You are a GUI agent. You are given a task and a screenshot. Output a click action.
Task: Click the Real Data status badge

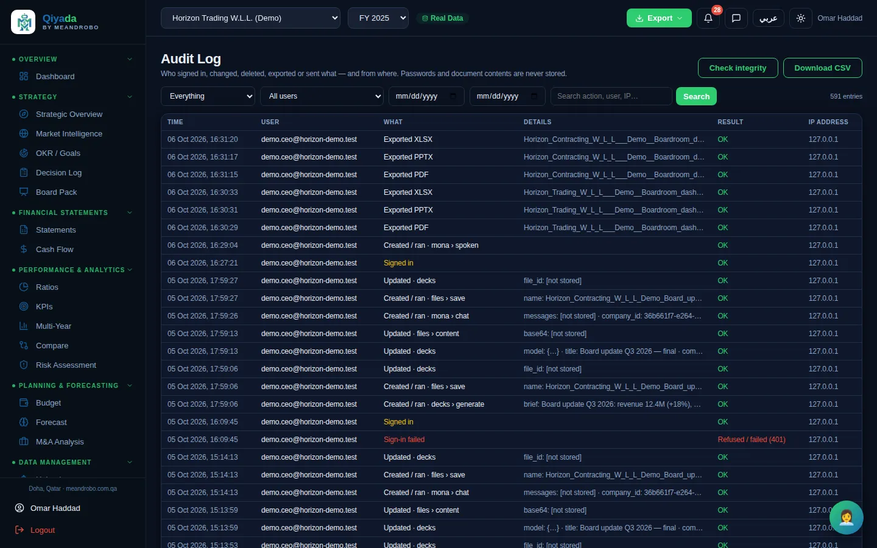(x=443, y=18)
